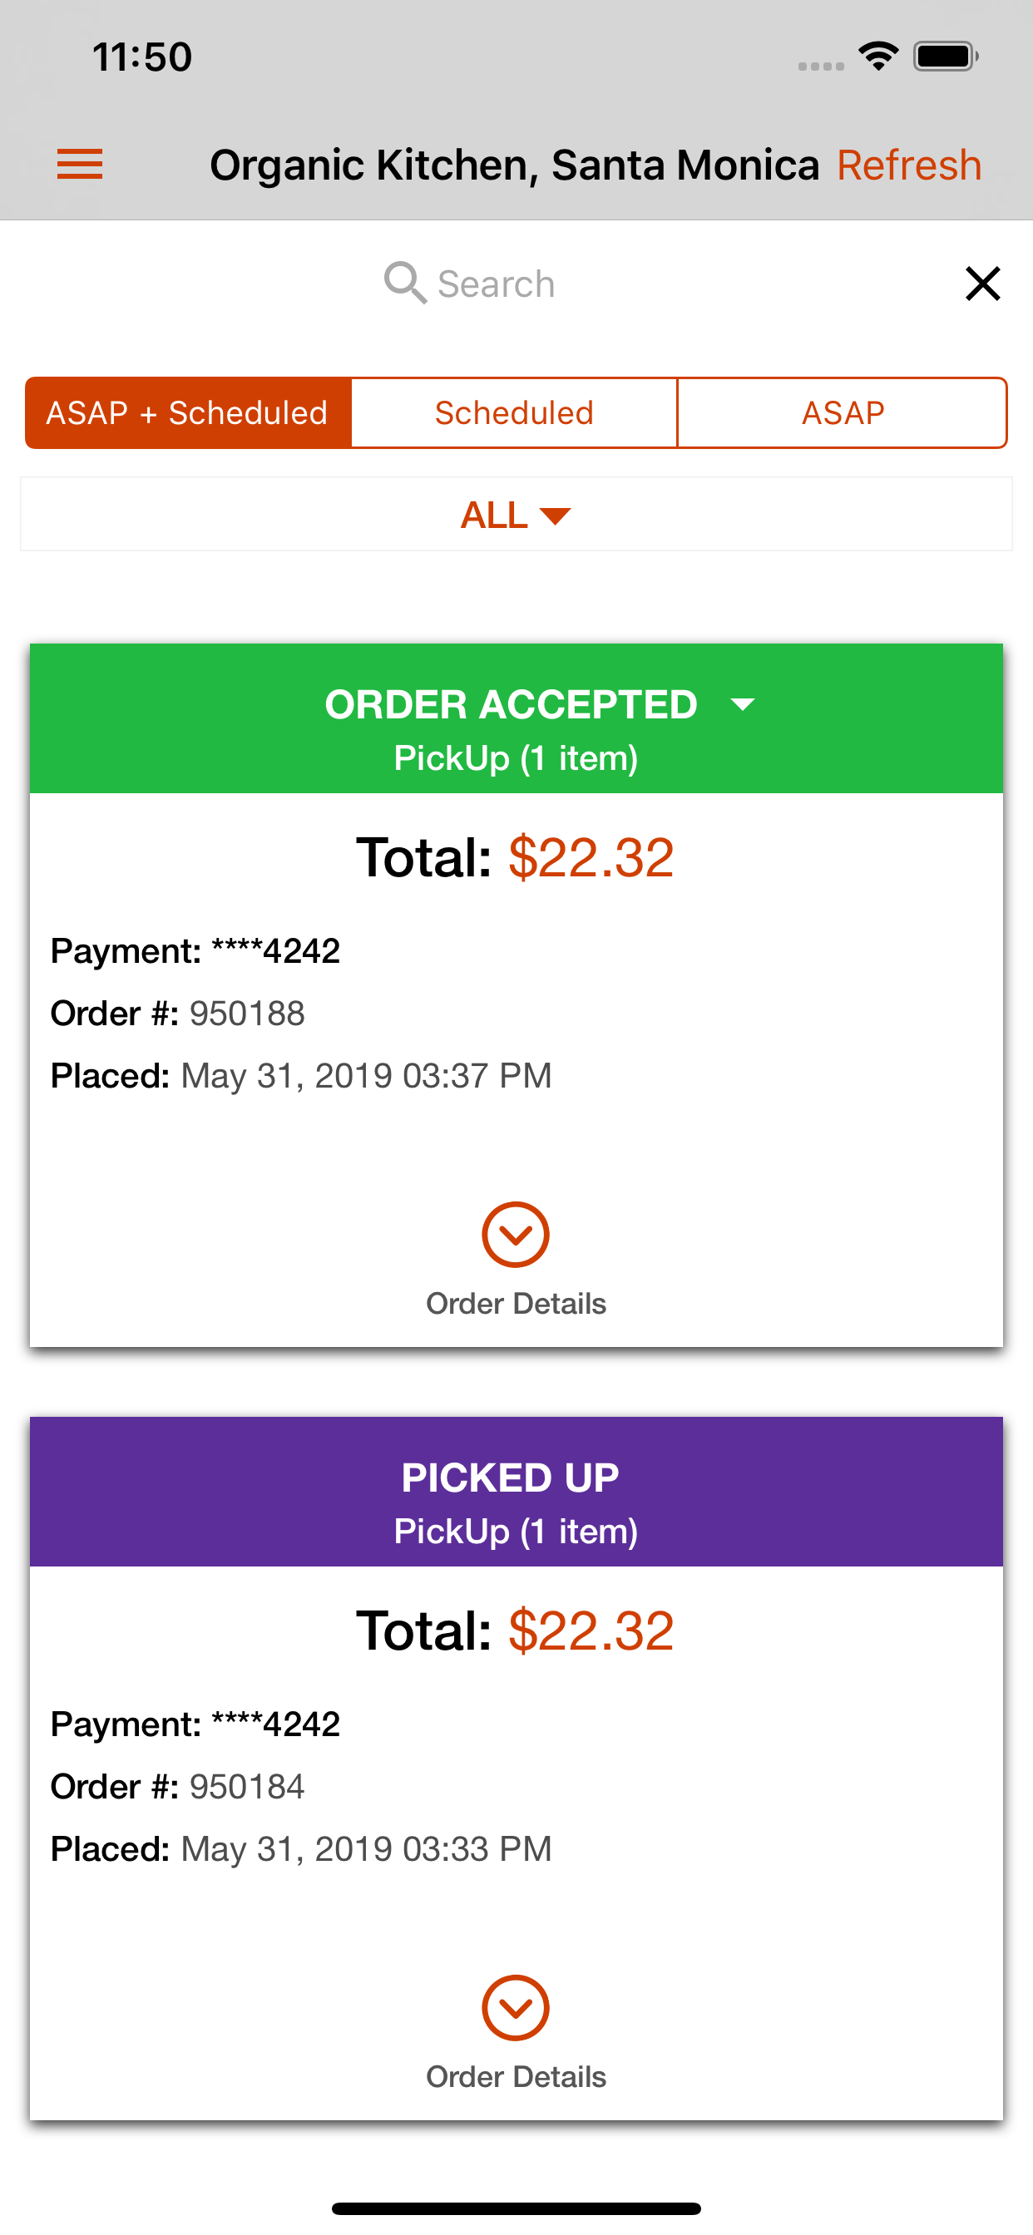This screenshot has height=2235, width=1033.
Task: Tap Organic Kitchen, Santa Monica title
Action: 514,165
